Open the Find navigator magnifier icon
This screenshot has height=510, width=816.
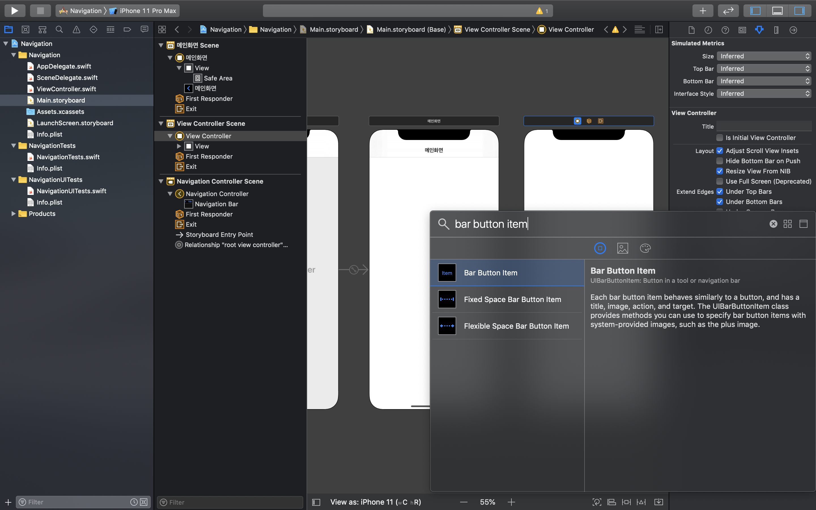pos(59,30)
